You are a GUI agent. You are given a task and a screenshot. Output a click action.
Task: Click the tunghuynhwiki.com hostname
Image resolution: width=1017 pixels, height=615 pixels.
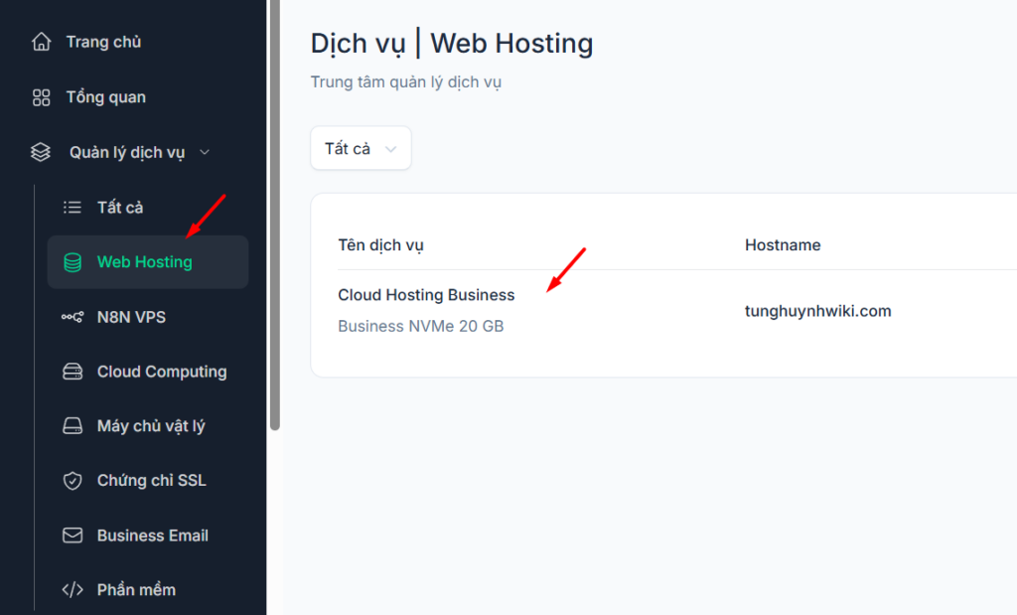(x=817, y=311)
